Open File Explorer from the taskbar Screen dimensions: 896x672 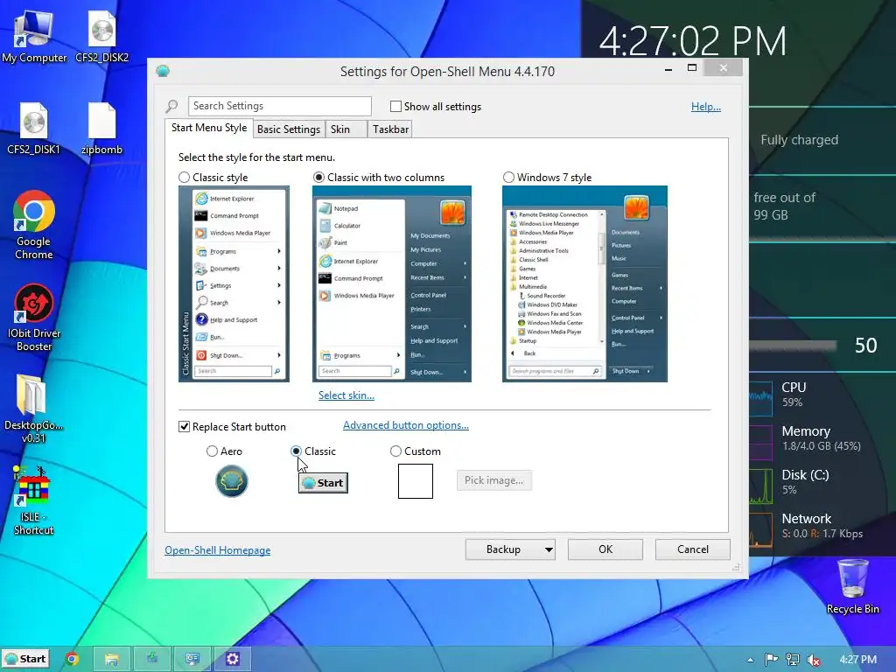click(x=112, y=659)
